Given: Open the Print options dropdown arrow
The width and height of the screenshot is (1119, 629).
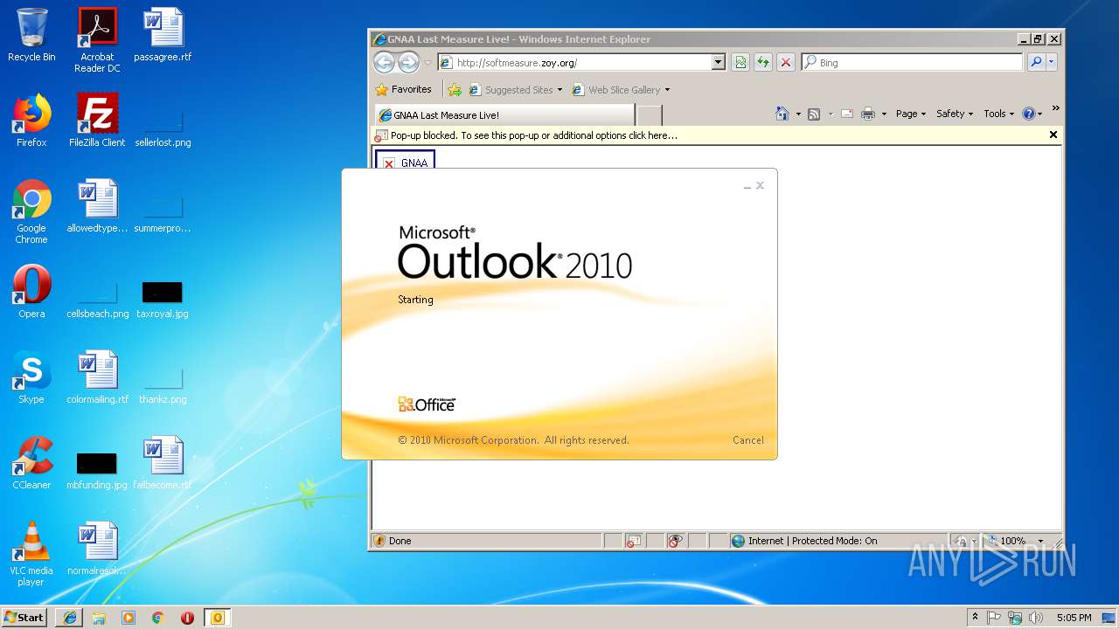Looking at the screenshot, I should click(x=884, y=114).
